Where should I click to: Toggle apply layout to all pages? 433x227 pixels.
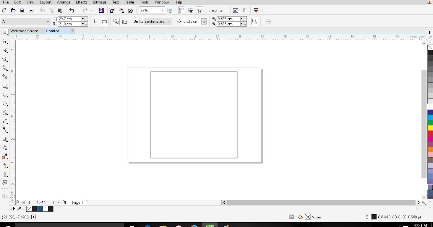click(116, 22)
